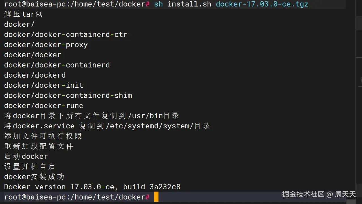Click the 'Docker version 17.03.0-ce' line
The height and width of the screenshot is (204, 362).
pyautogui.click(x=92, y=187)
